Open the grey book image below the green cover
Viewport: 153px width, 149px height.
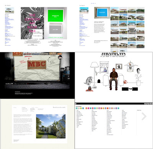pyautogui.click(x=55, y=30)
